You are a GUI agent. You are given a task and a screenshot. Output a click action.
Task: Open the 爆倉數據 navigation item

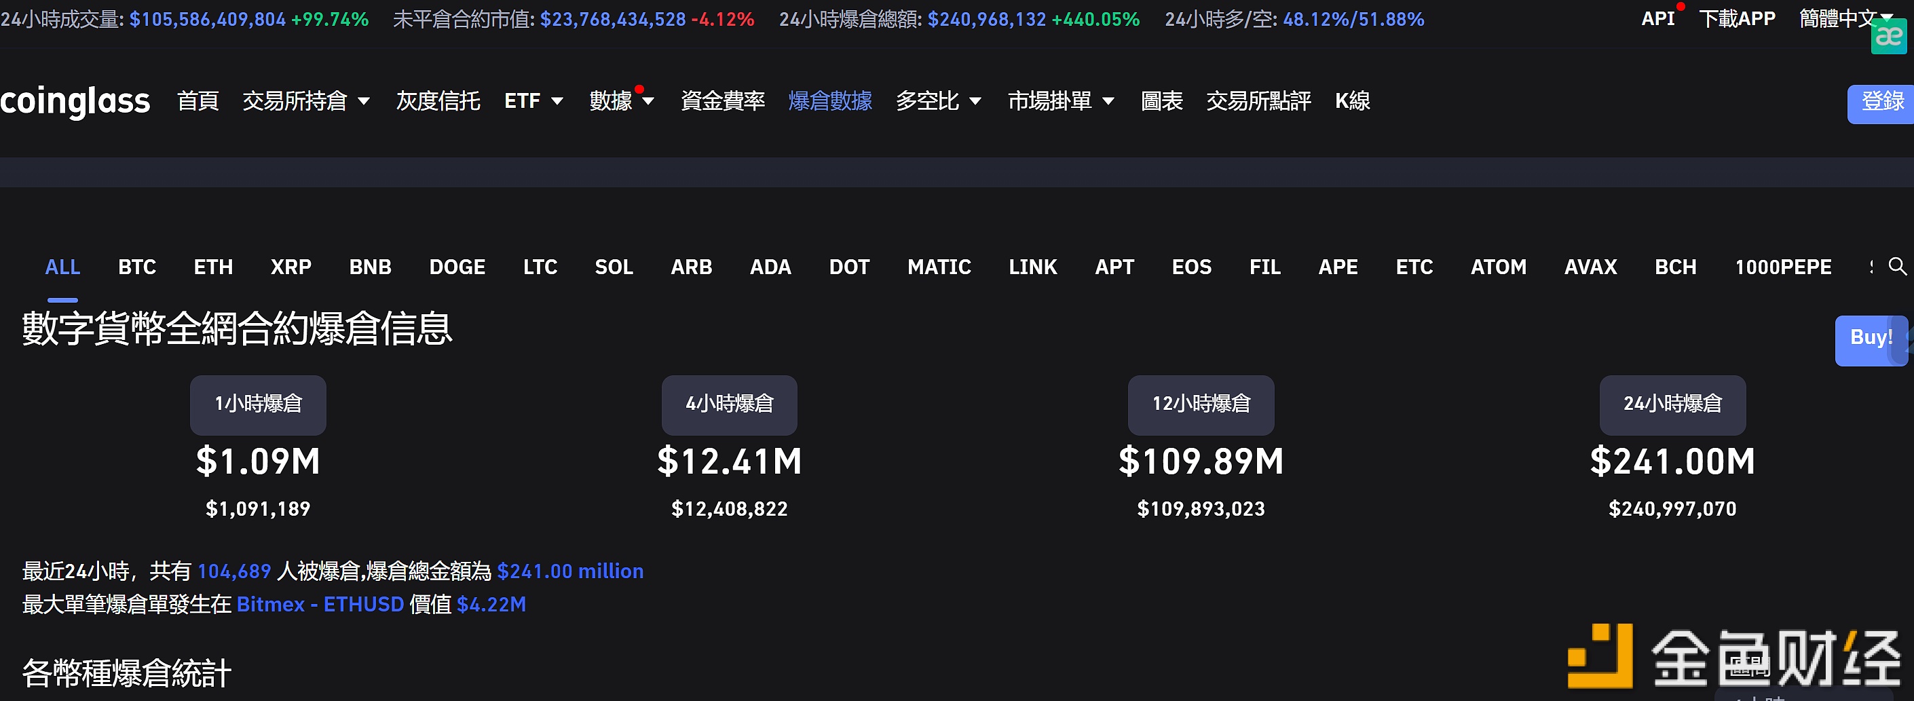830,101
